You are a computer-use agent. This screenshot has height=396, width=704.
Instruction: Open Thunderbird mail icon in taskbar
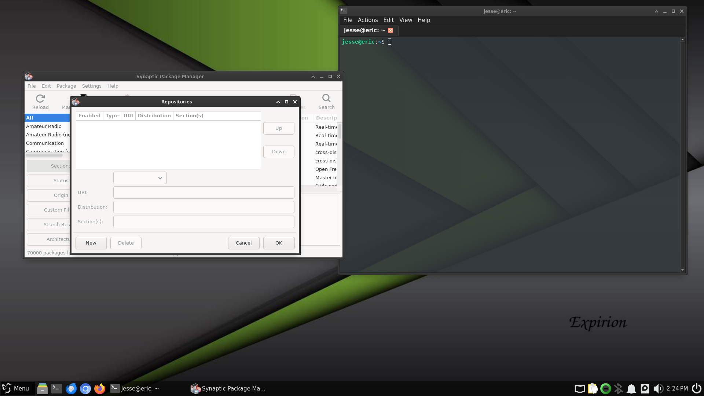[71, 388]
